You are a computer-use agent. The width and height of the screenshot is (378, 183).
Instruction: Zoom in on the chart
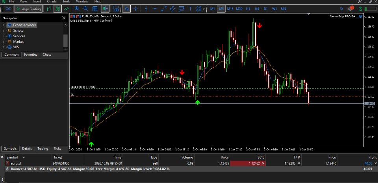[x=77, y=9]
